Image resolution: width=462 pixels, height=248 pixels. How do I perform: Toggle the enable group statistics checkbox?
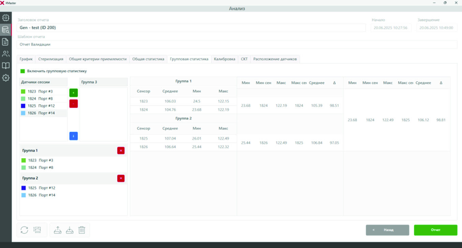coord(23,71)
